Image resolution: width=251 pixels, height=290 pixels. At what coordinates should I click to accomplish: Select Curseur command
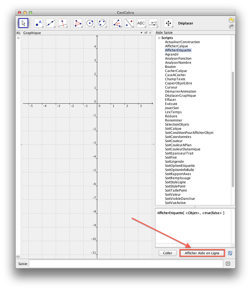tap(171, 87)
